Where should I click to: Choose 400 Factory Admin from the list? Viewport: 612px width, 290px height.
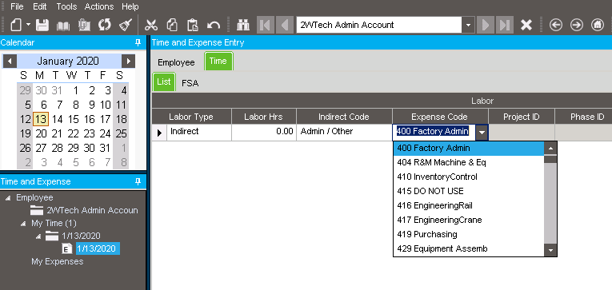[468, 149]
